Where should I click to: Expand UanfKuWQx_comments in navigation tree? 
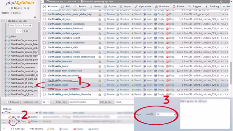pyautogui.click(x=6, y=67)
